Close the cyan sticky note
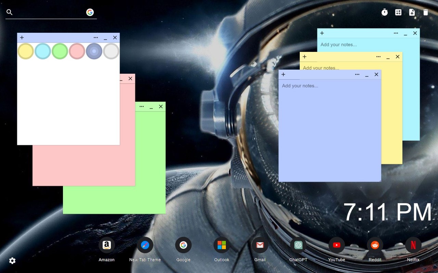 [x=415, y=33]
